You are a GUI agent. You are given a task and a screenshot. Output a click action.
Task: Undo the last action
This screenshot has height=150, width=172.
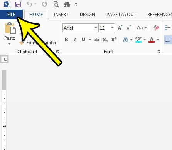29,4
